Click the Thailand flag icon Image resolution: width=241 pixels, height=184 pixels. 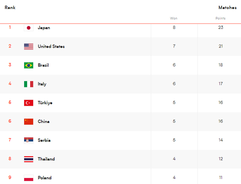point(29,159)
